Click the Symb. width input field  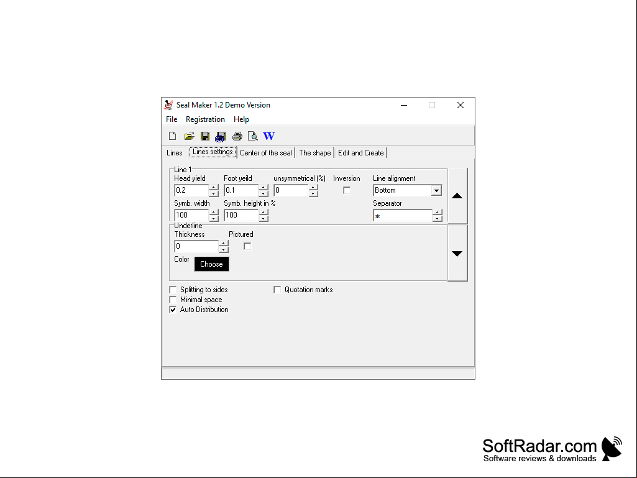(192, 215)
